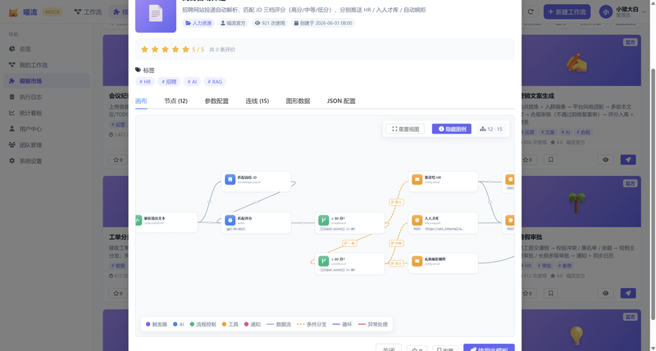
Task: Switch to the 画布 tab
Action: click(141, 101)
